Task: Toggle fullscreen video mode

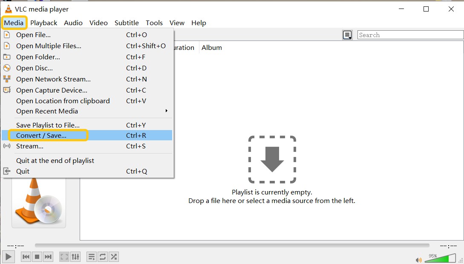Action: click(x=64, y=257)
